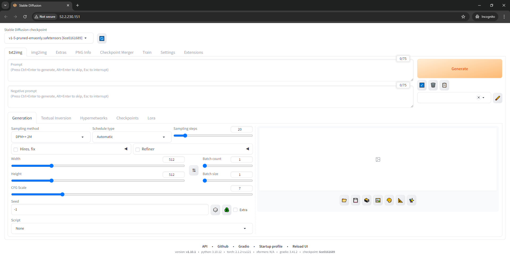Bookmark this page star icon
The width and height of the screenshot is (510, 268).
pyautogui.click(x=463, y=17)
